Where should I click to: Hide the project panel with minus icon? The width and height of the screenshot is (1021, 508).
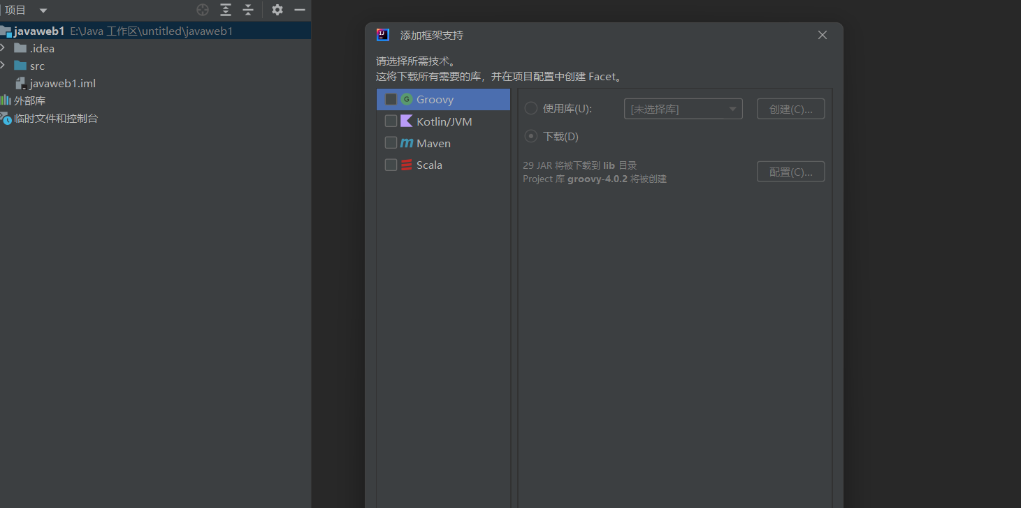click(x=300, y=10)
